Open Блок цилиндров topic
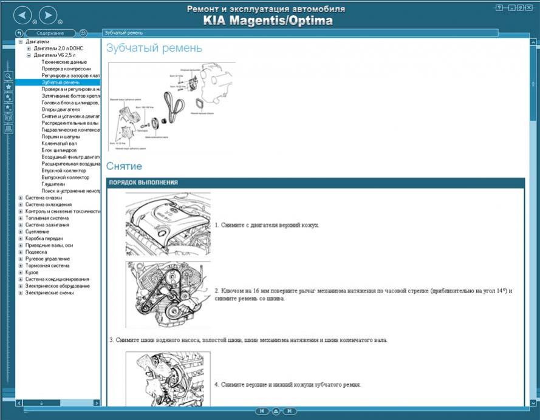Image resolution: width=540 pixels, height=420 pixels. pyautogui.click(x=59, y=151)
